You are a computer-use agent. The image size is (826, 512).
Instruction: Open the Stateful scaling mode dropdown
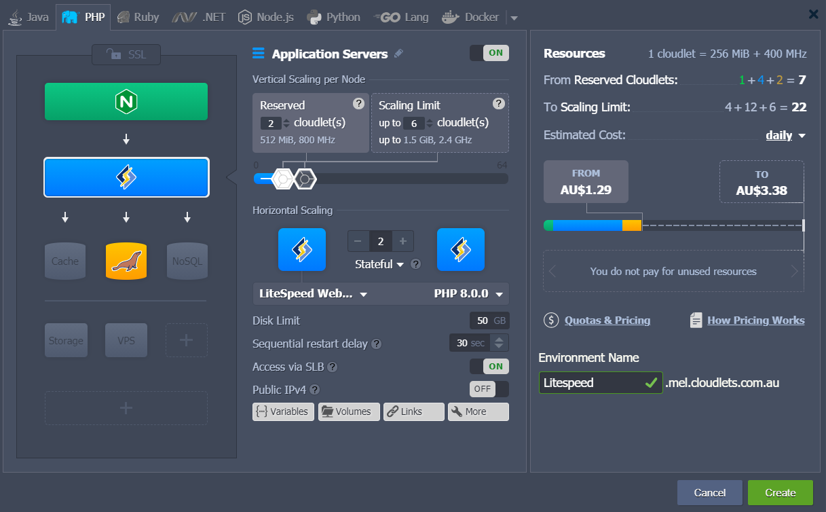(379, 264)
